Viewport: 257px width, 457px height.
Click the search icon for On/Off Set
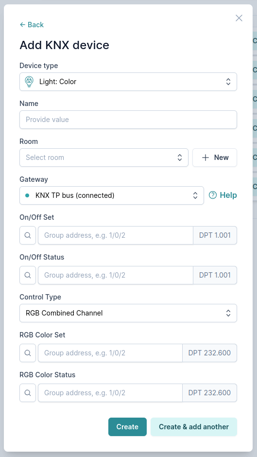point(28,235)
